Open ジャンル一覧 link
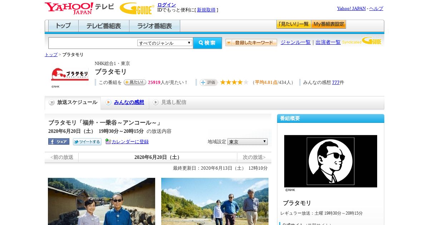The width and height of the screenshot is (429, 225). [x=296, y=42]
